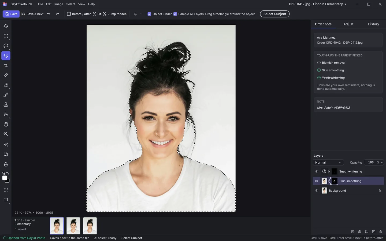
Task: Select the Hand pan tool
Action: click(6, 124)
